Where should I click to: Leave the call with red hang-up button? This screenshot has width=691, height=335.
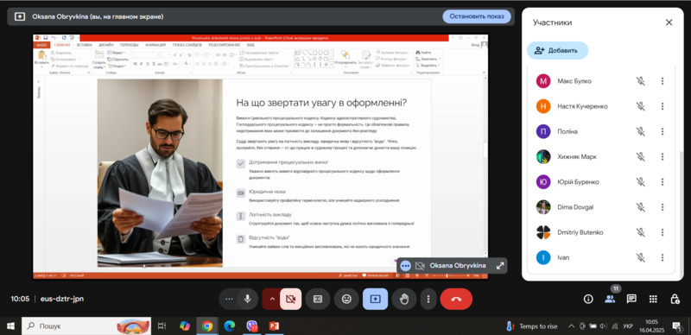point(456,299)
